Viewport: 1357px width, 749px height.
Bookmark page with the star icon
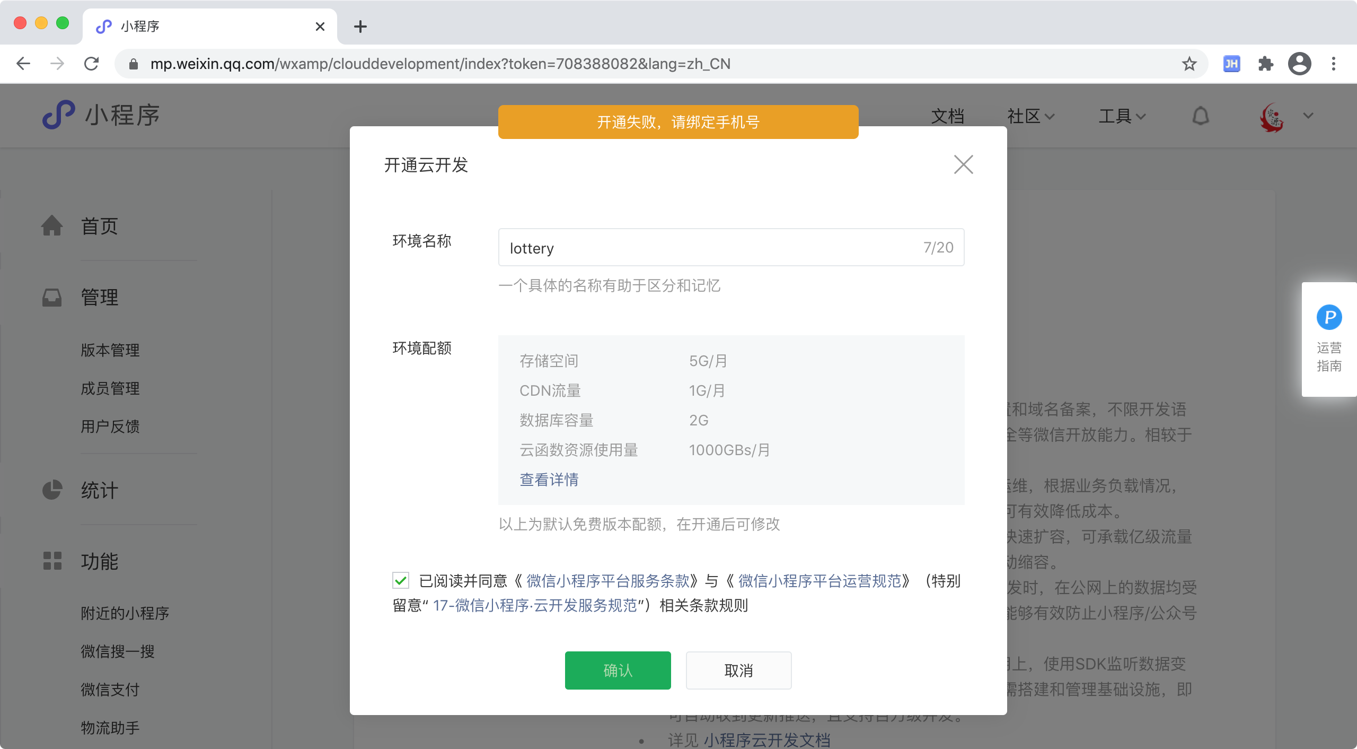coord(1189,64)
